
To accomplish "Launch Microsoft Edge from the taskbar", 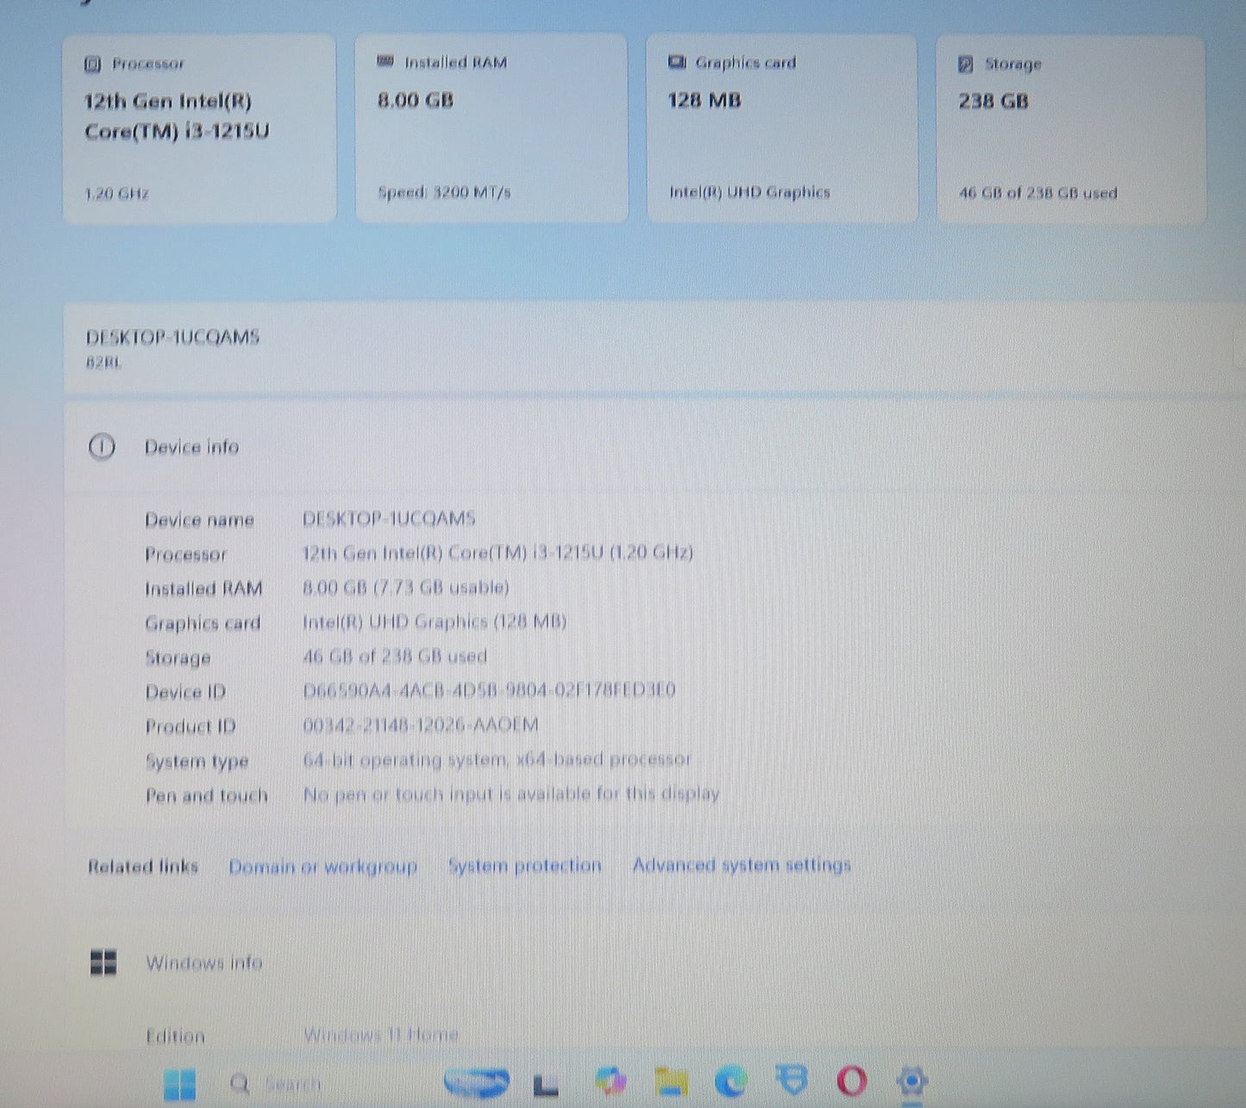I will 732,1080.
